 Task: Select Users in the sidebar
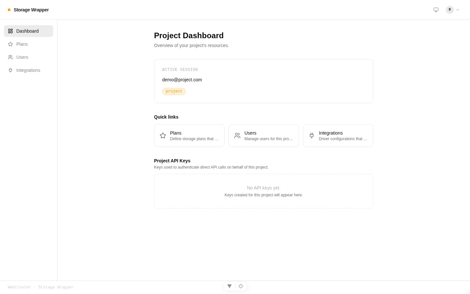pos(28,57)
